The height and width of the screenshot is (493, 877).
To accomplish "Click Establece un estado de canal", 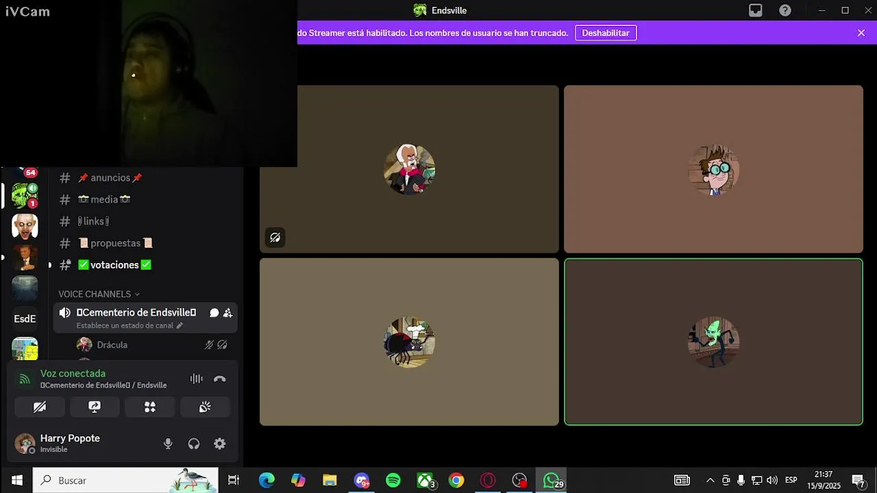I will tap(129, 326).
